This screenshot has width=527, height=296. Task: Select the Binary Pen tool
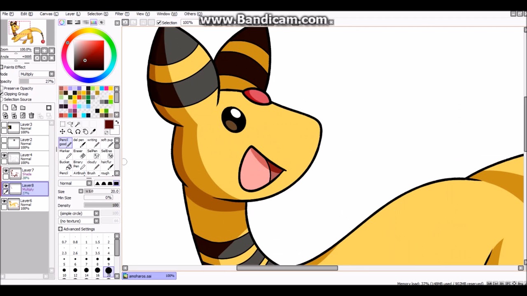pyautogui.click(x=79, y=164)
